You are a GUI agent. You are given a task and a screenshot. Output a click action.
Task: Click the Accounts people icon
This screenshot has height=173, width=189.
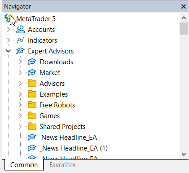pos(20,30)
